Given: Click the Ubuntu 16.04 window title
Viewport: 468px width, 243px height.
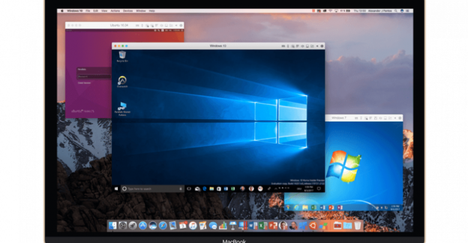Looking at the screenshot, I should (x=119, y=25).
